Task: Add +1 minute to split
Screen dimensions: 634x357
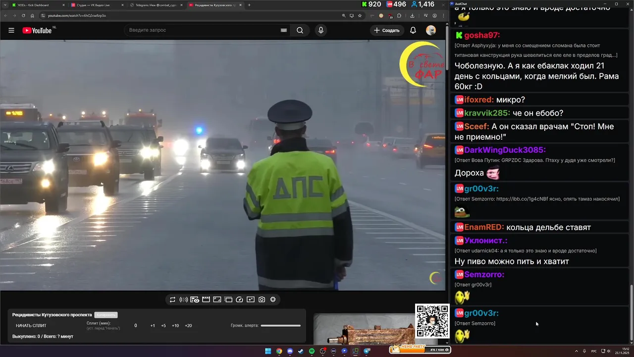Action: click(153, 326)
